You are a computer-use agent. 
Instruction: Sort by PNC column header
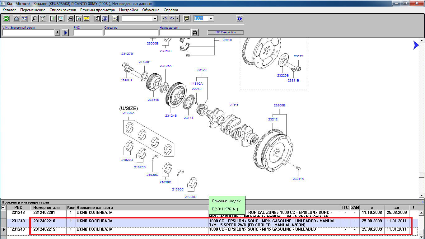[18, 208]
